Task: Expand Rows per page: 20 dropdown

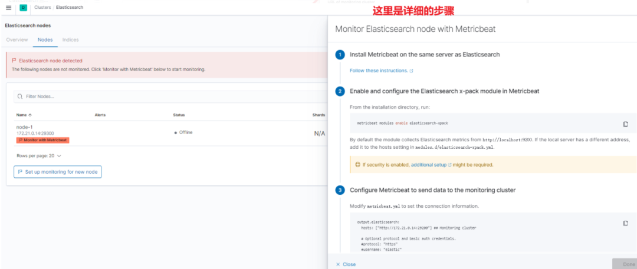Action: (x=39, y=156)
